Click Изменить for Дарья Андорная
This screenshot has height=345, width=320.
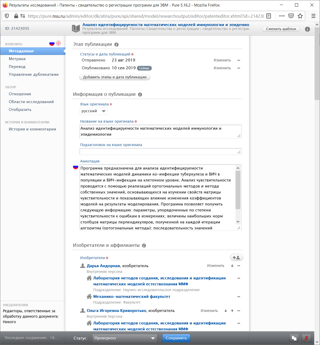pyautogui.click(x=216, y=266)
